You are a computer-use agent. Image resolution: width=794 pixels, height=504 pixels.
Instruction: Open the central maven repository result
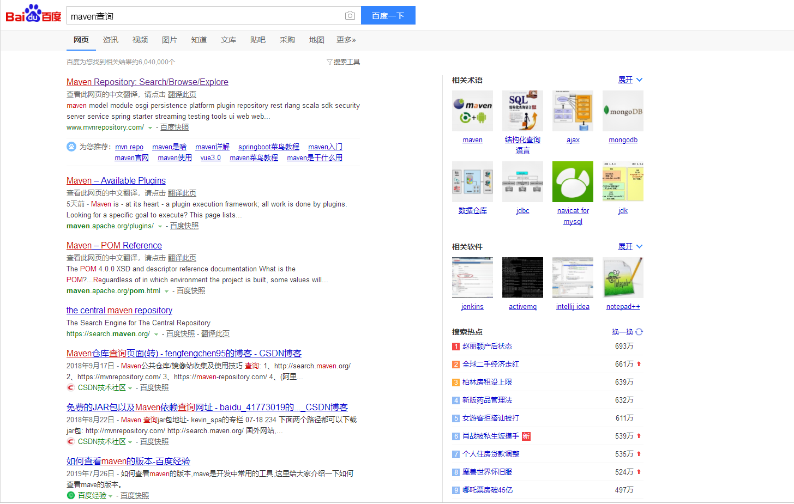[119, 310]
